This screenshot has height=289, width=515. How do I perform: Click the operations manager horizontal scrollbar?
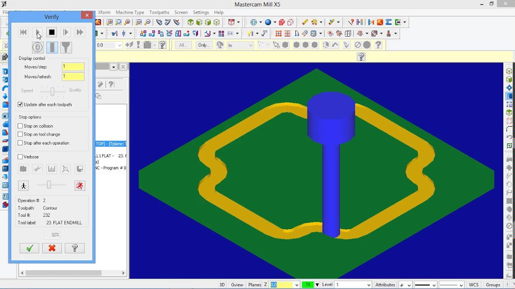(x=72, y=273)
